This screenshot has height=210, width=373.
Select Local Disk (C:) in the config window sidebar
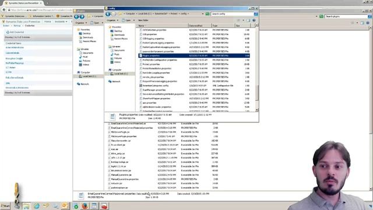click(121, 73)
